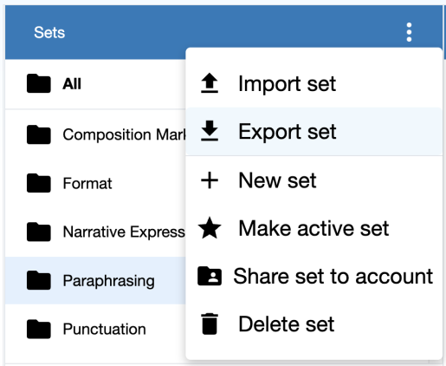Choose Delete set from the menu
The image size is (446, 366).
[314, 324]
